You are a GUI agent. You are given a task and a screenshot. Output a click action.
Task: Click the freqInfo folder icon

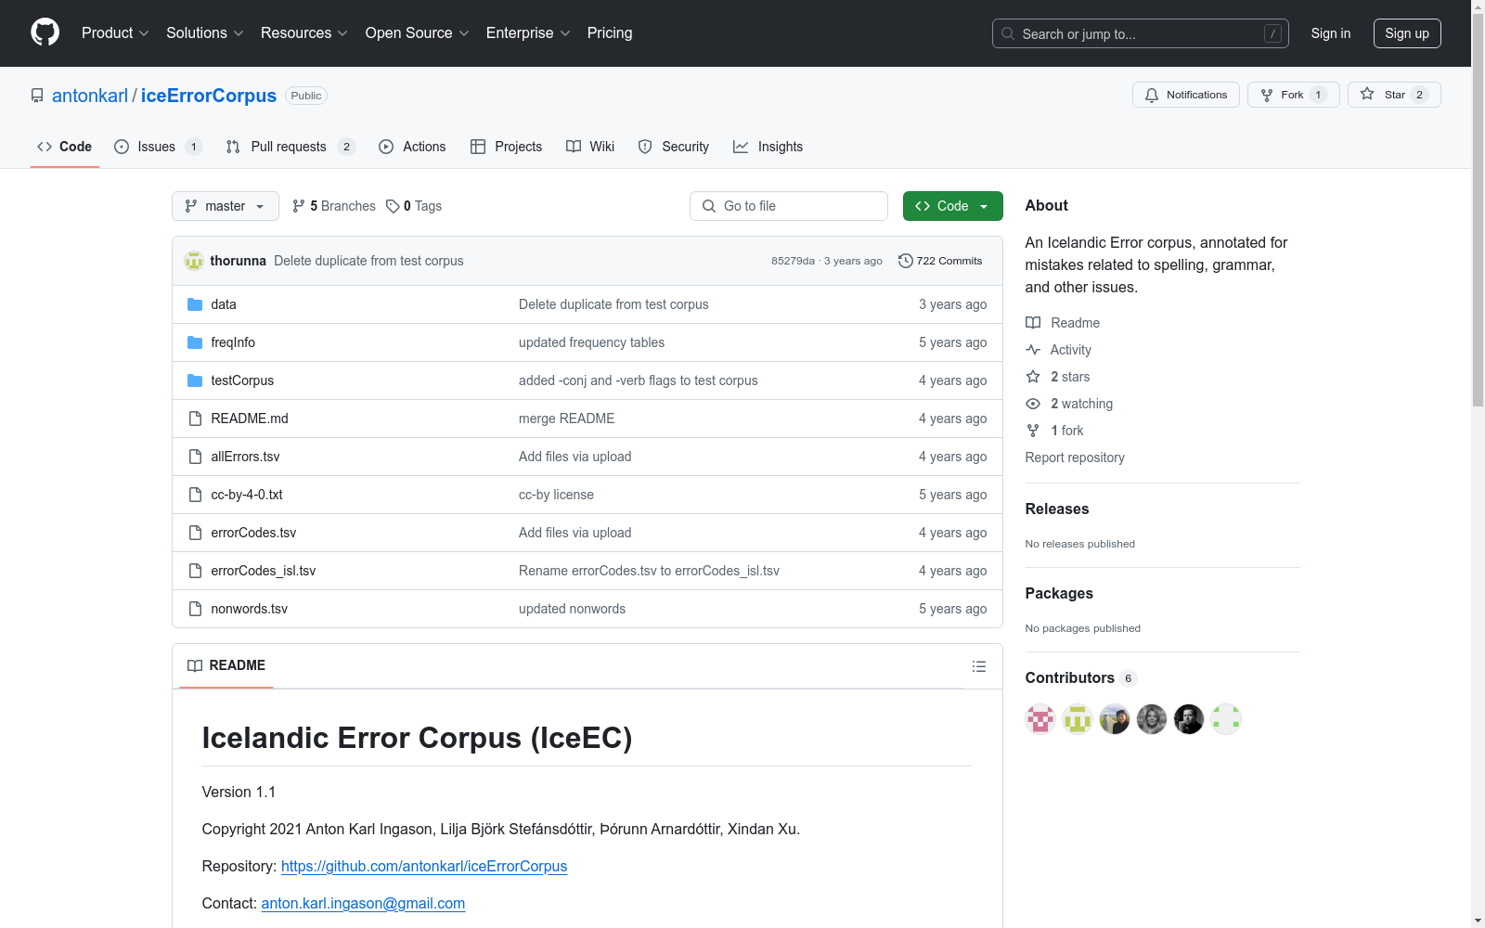point(195,342)
